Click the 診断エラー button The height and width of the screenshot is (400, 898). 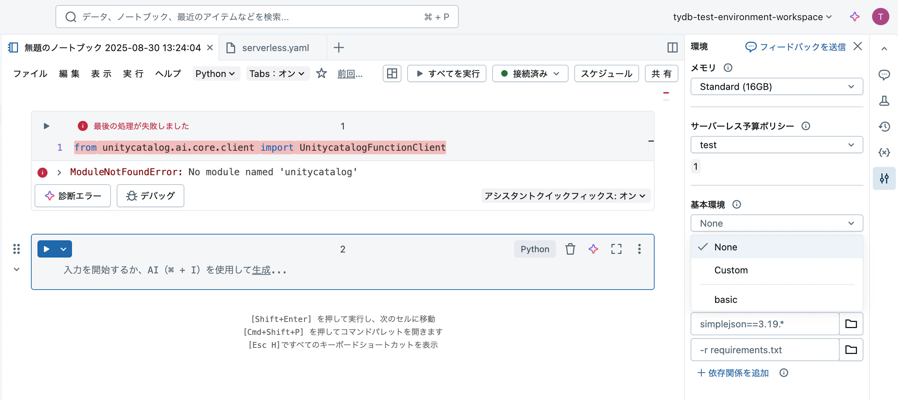[x=73, y=196]
